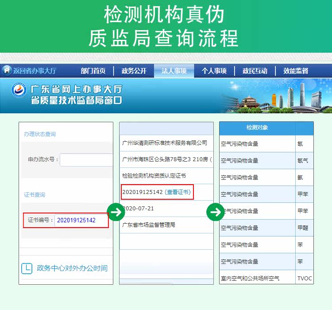This screenshot has width=332, height=310.
Task: Select the 法人事项 tab
Action: click(174, 71)
